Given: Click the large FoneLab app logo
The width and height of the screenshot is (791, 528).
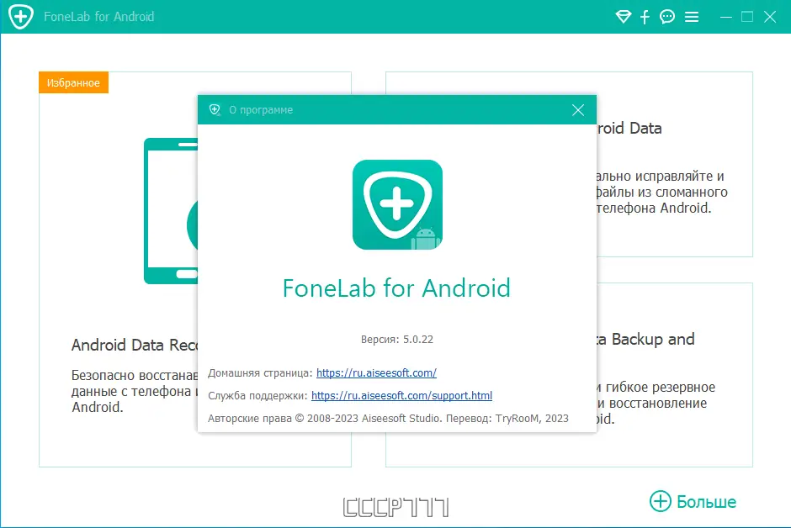Looking at the screenshot, I should 397,204.
